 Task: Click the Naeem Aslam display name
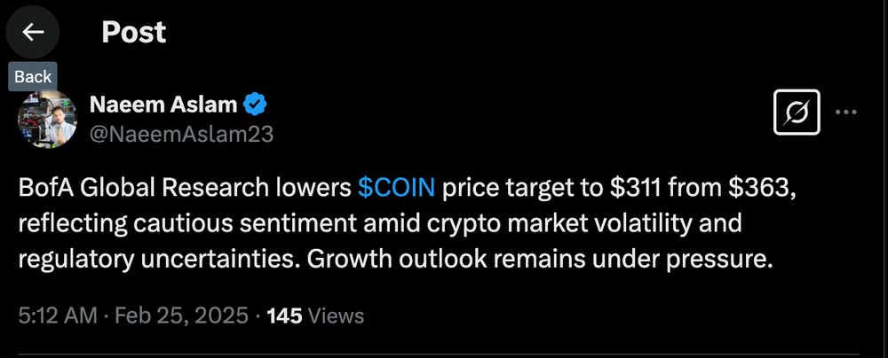click(163, 105)
